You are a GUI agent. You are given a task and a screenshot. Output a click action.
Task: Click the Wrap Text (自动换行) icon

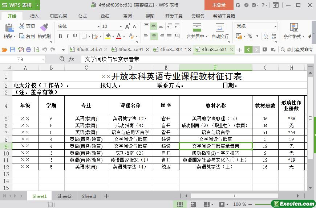tap(220, 27)
